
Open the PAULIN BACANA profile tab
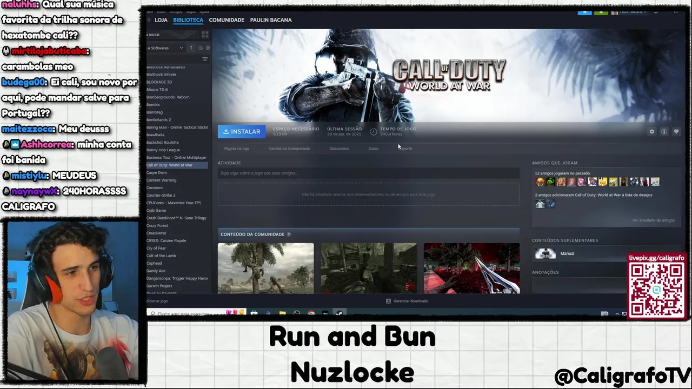271,20
